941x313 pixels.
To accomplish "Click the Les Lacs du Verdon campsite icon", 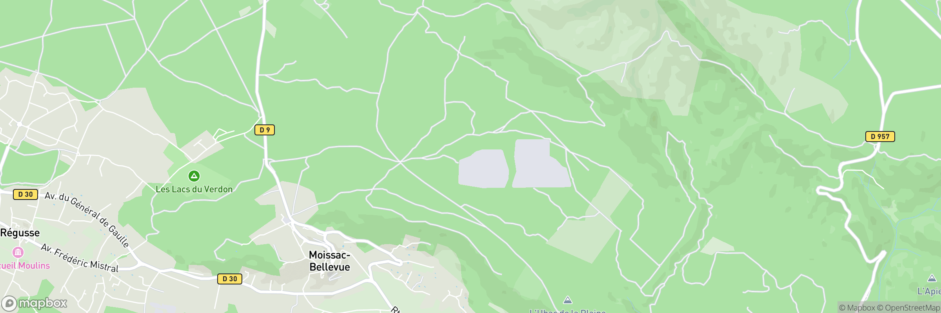I will pos(194,176).
